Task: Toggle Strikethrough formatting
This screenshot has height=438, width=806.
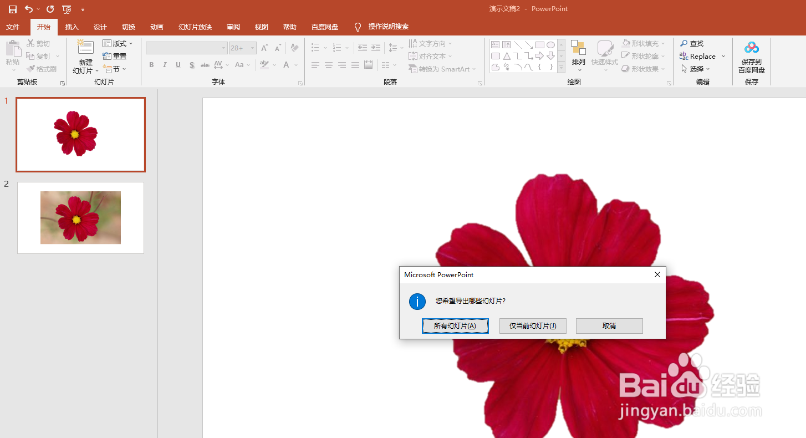Action: pos(205,65)
